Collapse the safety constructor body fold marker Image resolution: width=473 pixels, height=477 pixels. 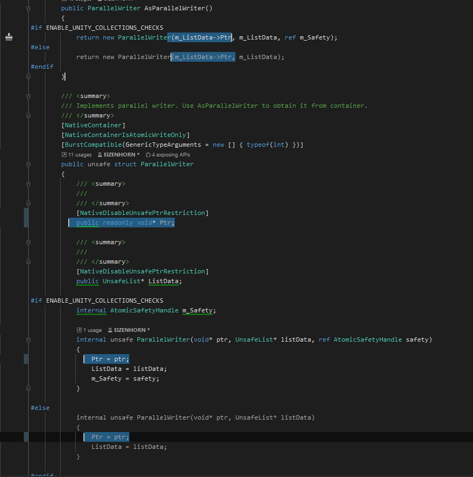click(x=28, y=339)
